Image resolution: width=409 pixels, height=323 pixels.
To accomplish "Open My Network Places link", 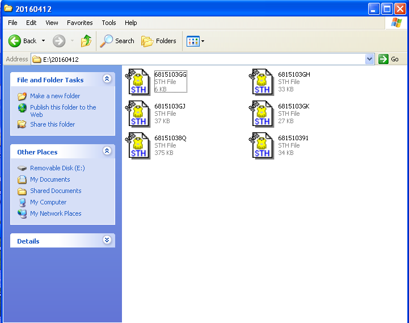I will (x=56, y=213).
